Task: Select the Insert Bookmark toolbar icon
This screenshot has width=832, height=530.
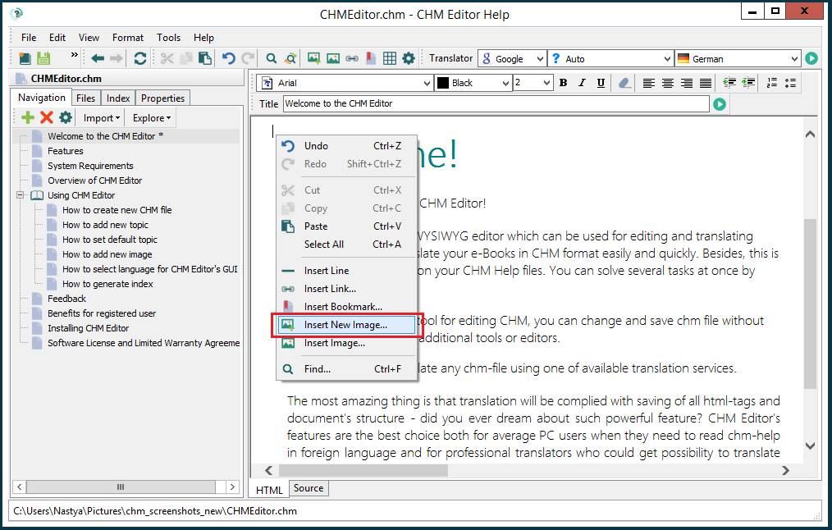Action: 369,58
